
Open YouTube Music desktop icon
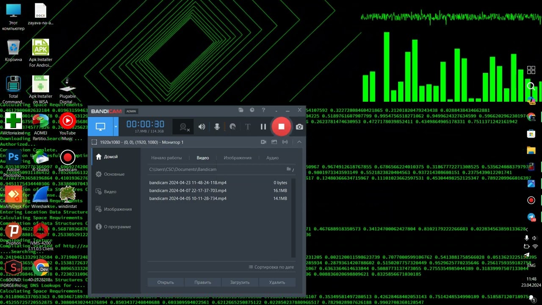click(x=67, y=127)
